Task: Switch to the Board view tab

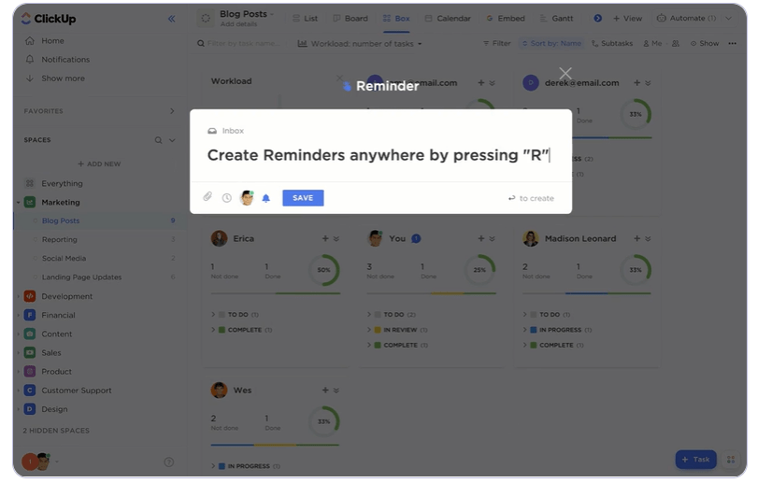Action: point(350,19)
